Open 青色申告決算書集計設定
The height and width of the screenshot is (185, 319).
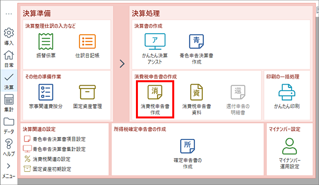coord(54,149)
